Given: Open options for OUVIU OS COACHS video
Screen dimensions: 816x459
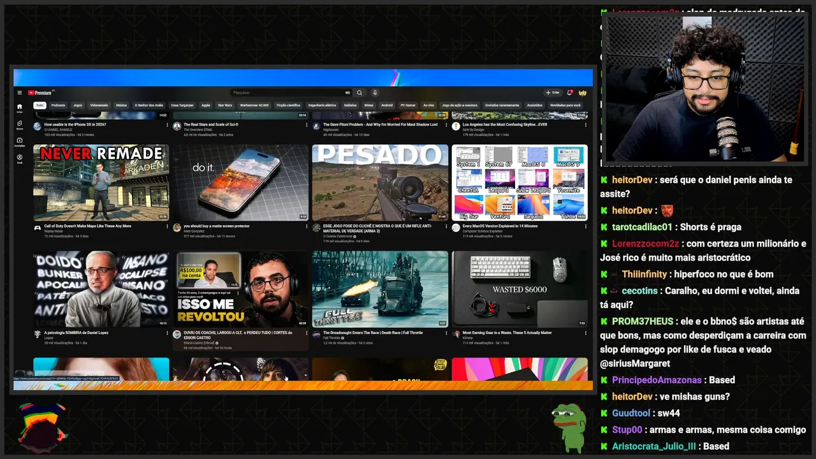Looking at the screenshot, I should coord(307,333).
